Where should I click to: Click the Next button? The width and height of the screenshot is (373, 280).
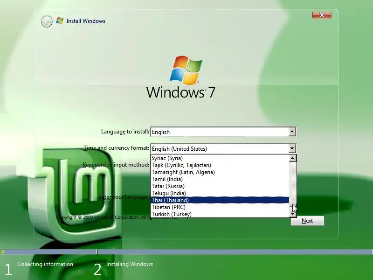(x=307, y=221)
